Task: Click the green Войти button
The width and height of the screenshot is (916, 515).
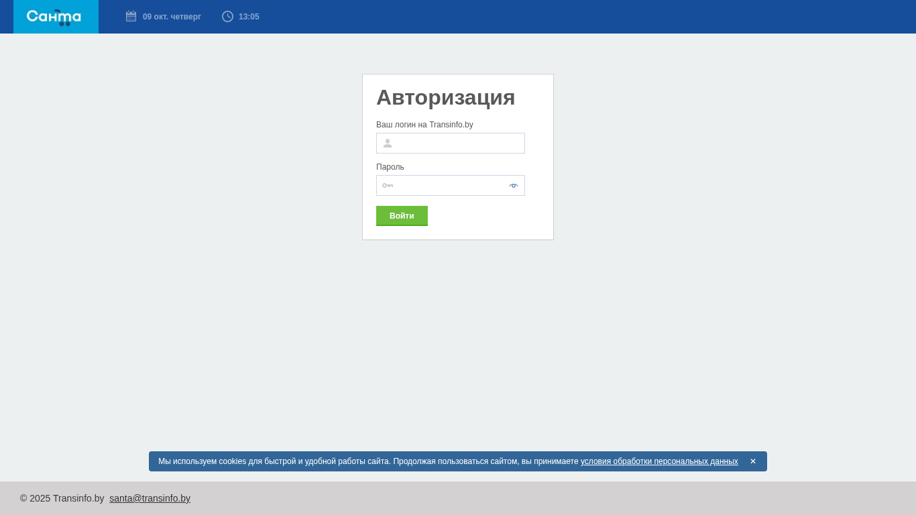Action: point(402,216)
